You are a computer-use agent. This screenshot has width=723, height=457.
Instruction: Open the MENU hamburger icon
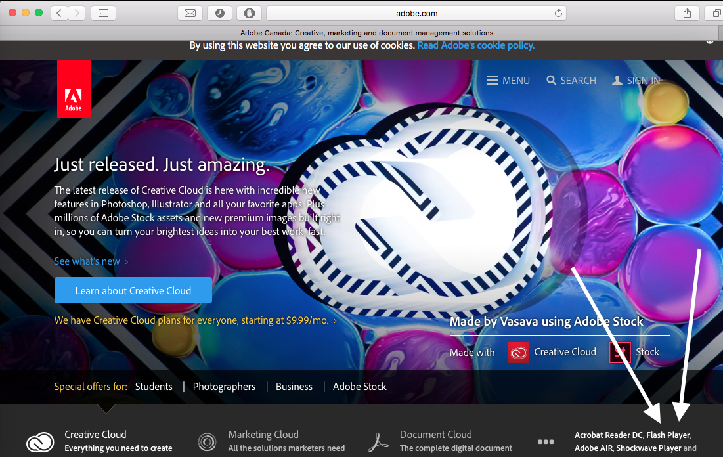coord(493,81)
